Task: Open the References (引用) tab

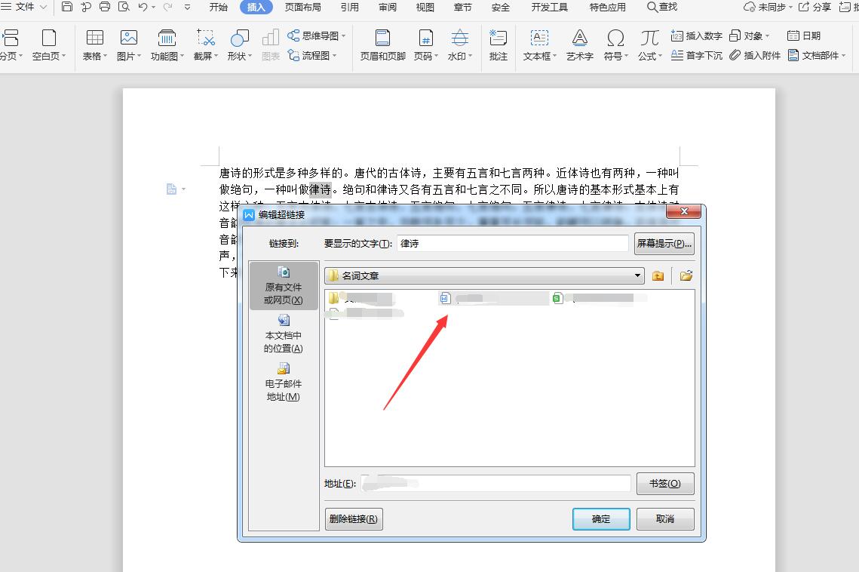Action: 349,7
